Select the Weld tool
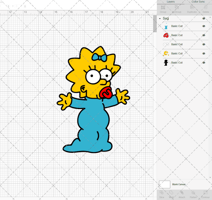 click(171, 195)
